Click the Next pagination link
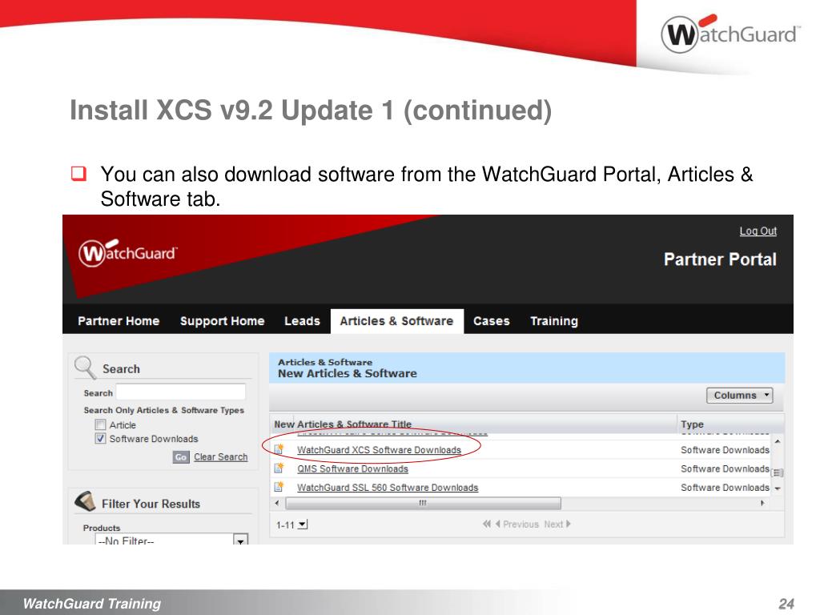Image resolution: width=820 pixels, height=615 pixels. (x=553, y=524)
